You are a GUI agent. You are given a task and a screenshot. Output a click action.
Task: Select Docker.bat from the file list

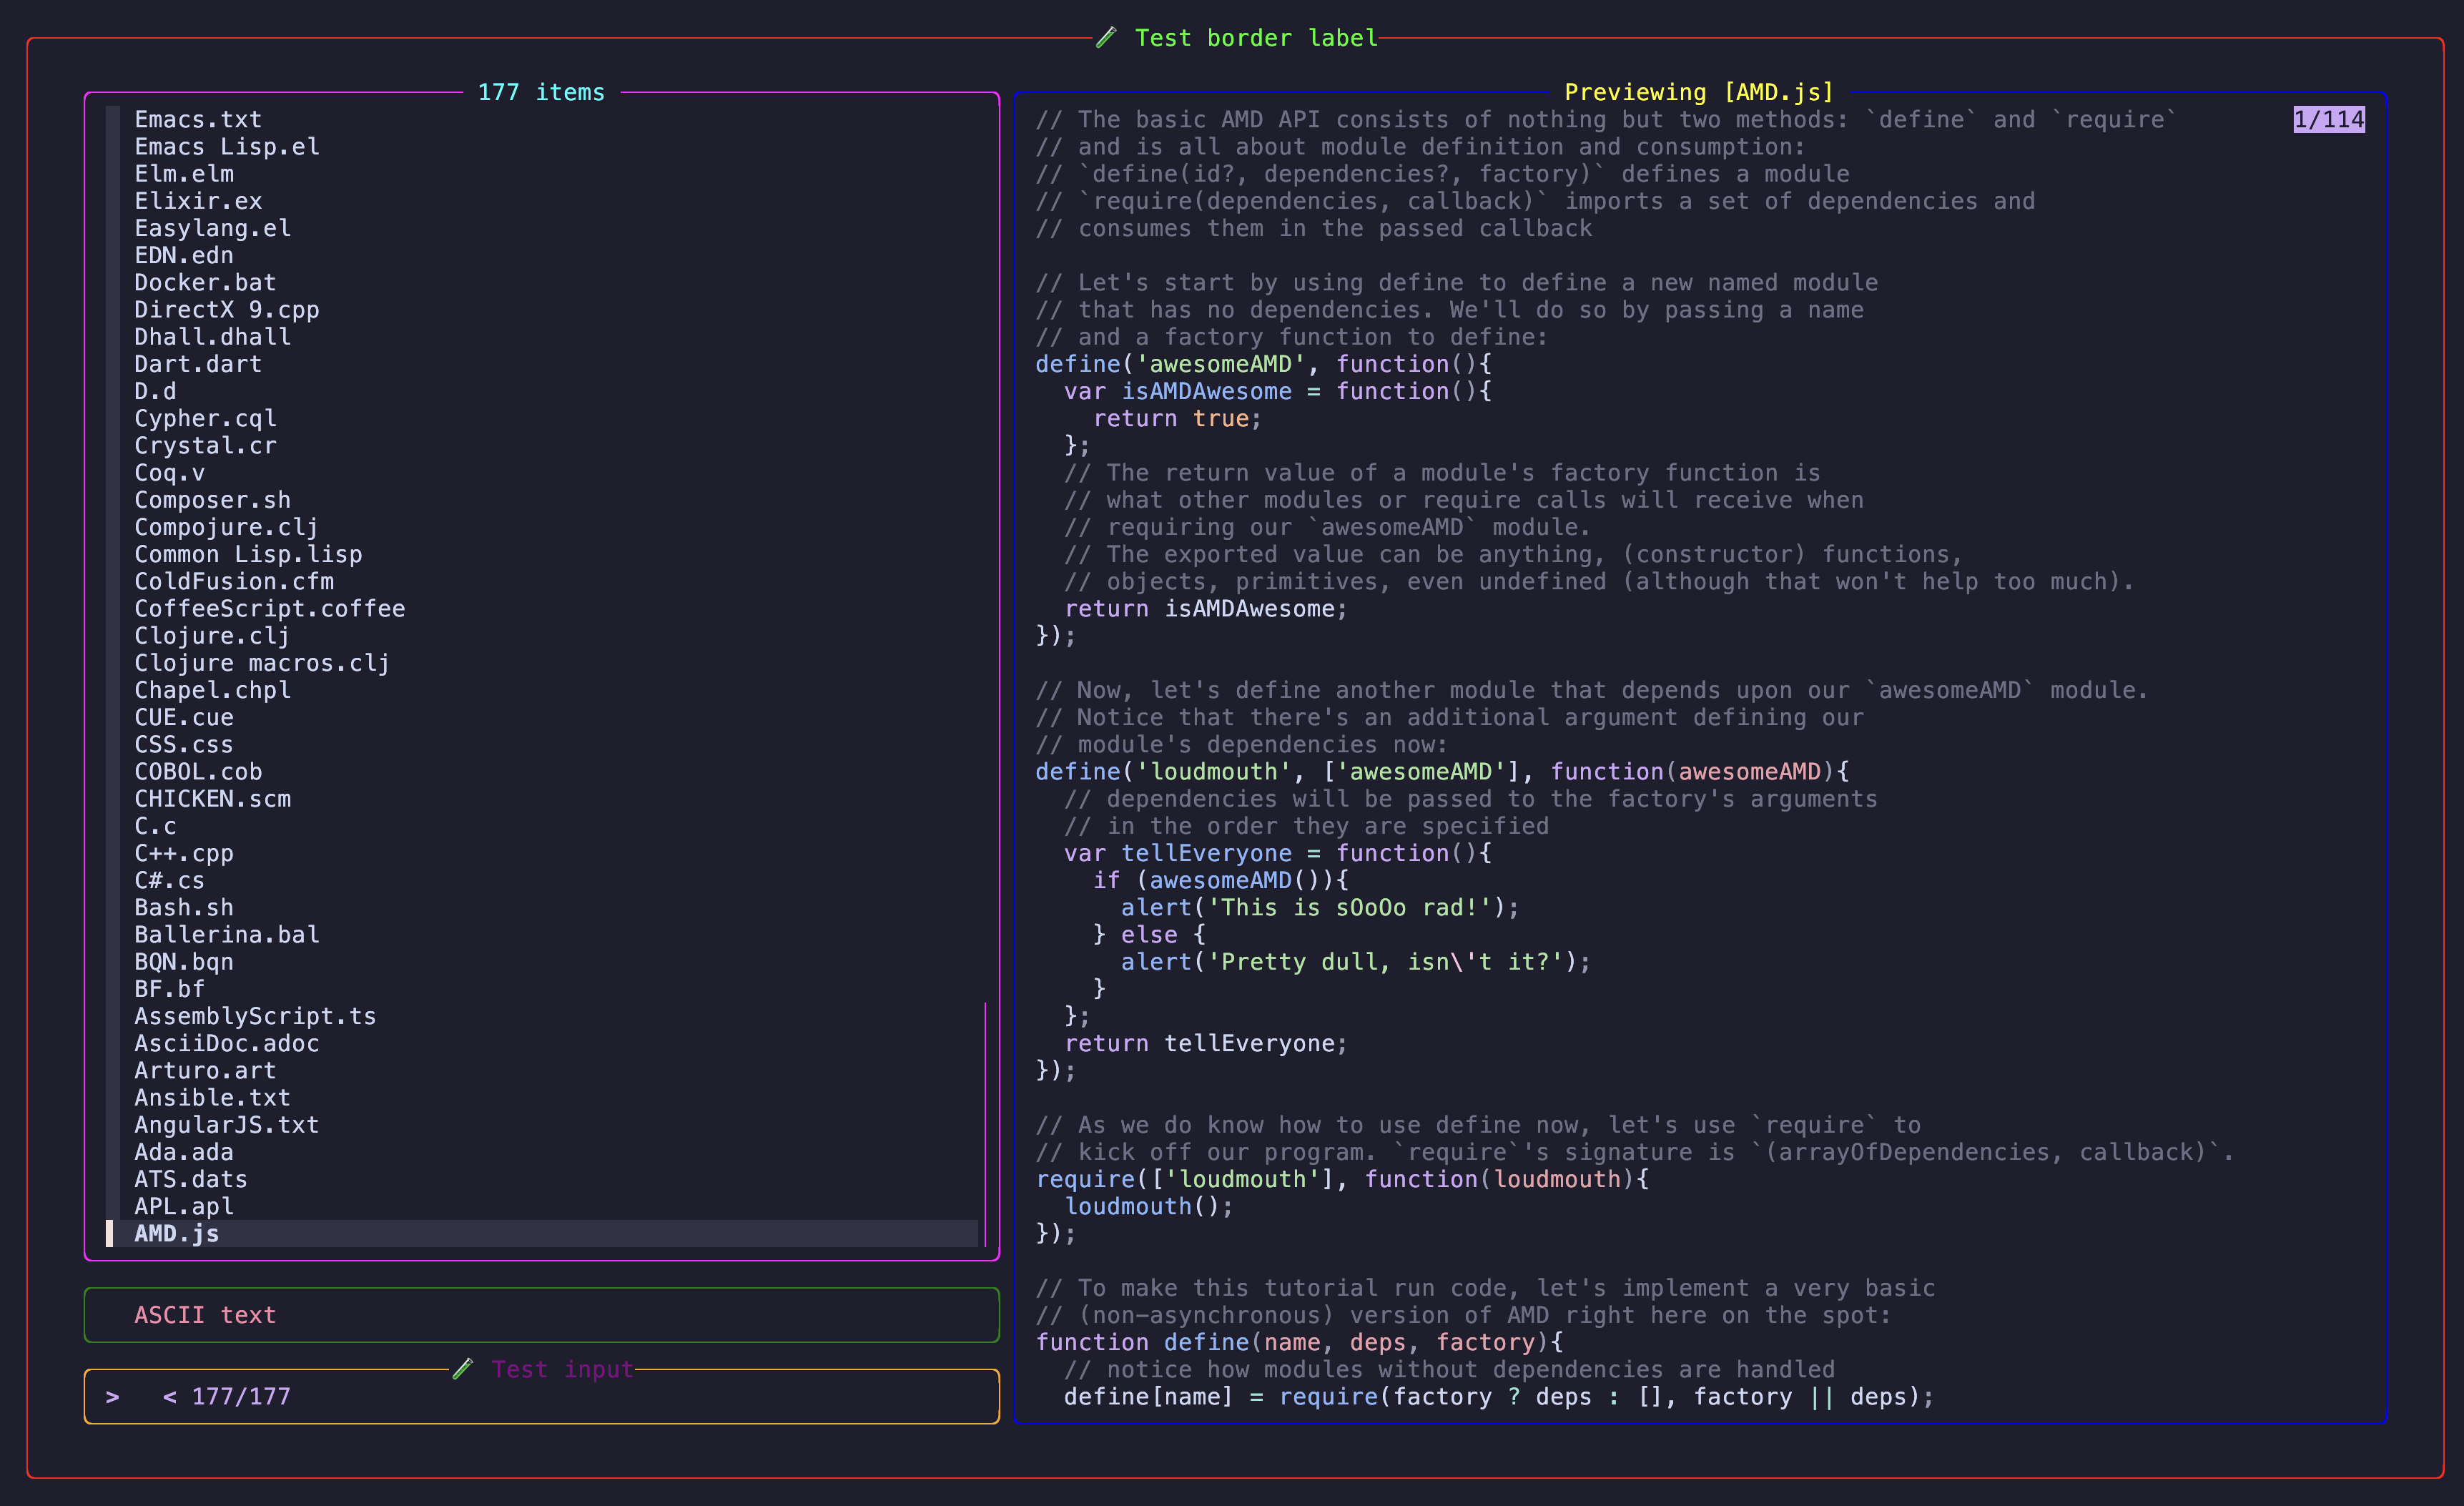point(205,283)
